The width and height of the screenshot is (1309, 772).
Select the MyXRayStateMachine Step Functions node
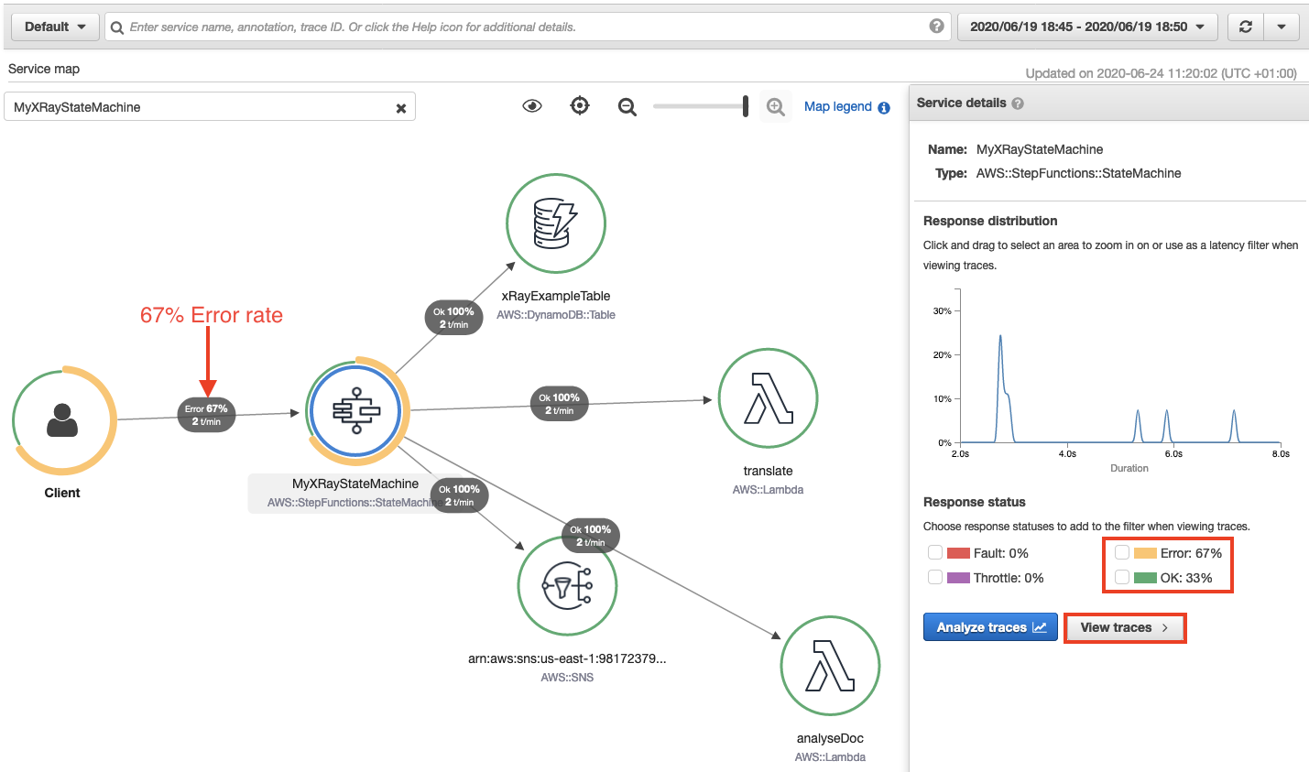[x=356, y=411]
